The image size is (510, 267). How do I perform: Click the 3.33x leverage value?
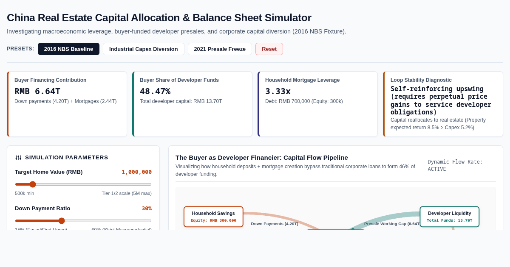click(x=278, y=91)
